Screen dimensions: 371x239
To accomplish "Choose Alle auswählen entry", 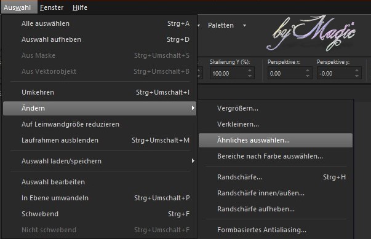I will click(x=100, y=23).
